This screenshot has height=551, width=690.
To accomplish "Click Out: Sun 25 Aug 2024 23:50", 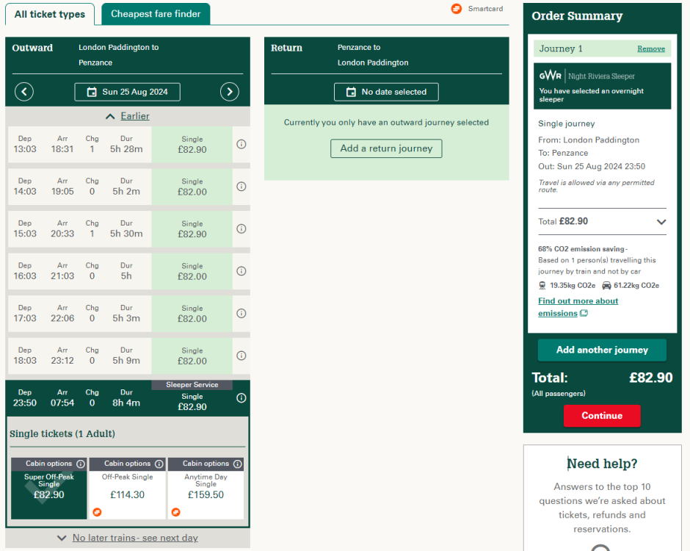I will point(592,166).
